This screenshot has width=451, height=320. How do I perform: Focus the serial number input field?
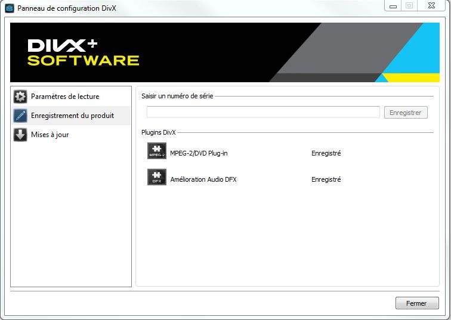tap(263, 112)
